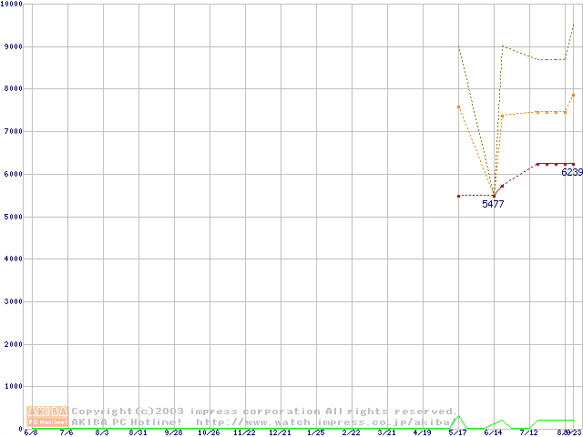583x437 pixels.
Task: Select the 7/12 date on x-axis
Action: point(529,433)
